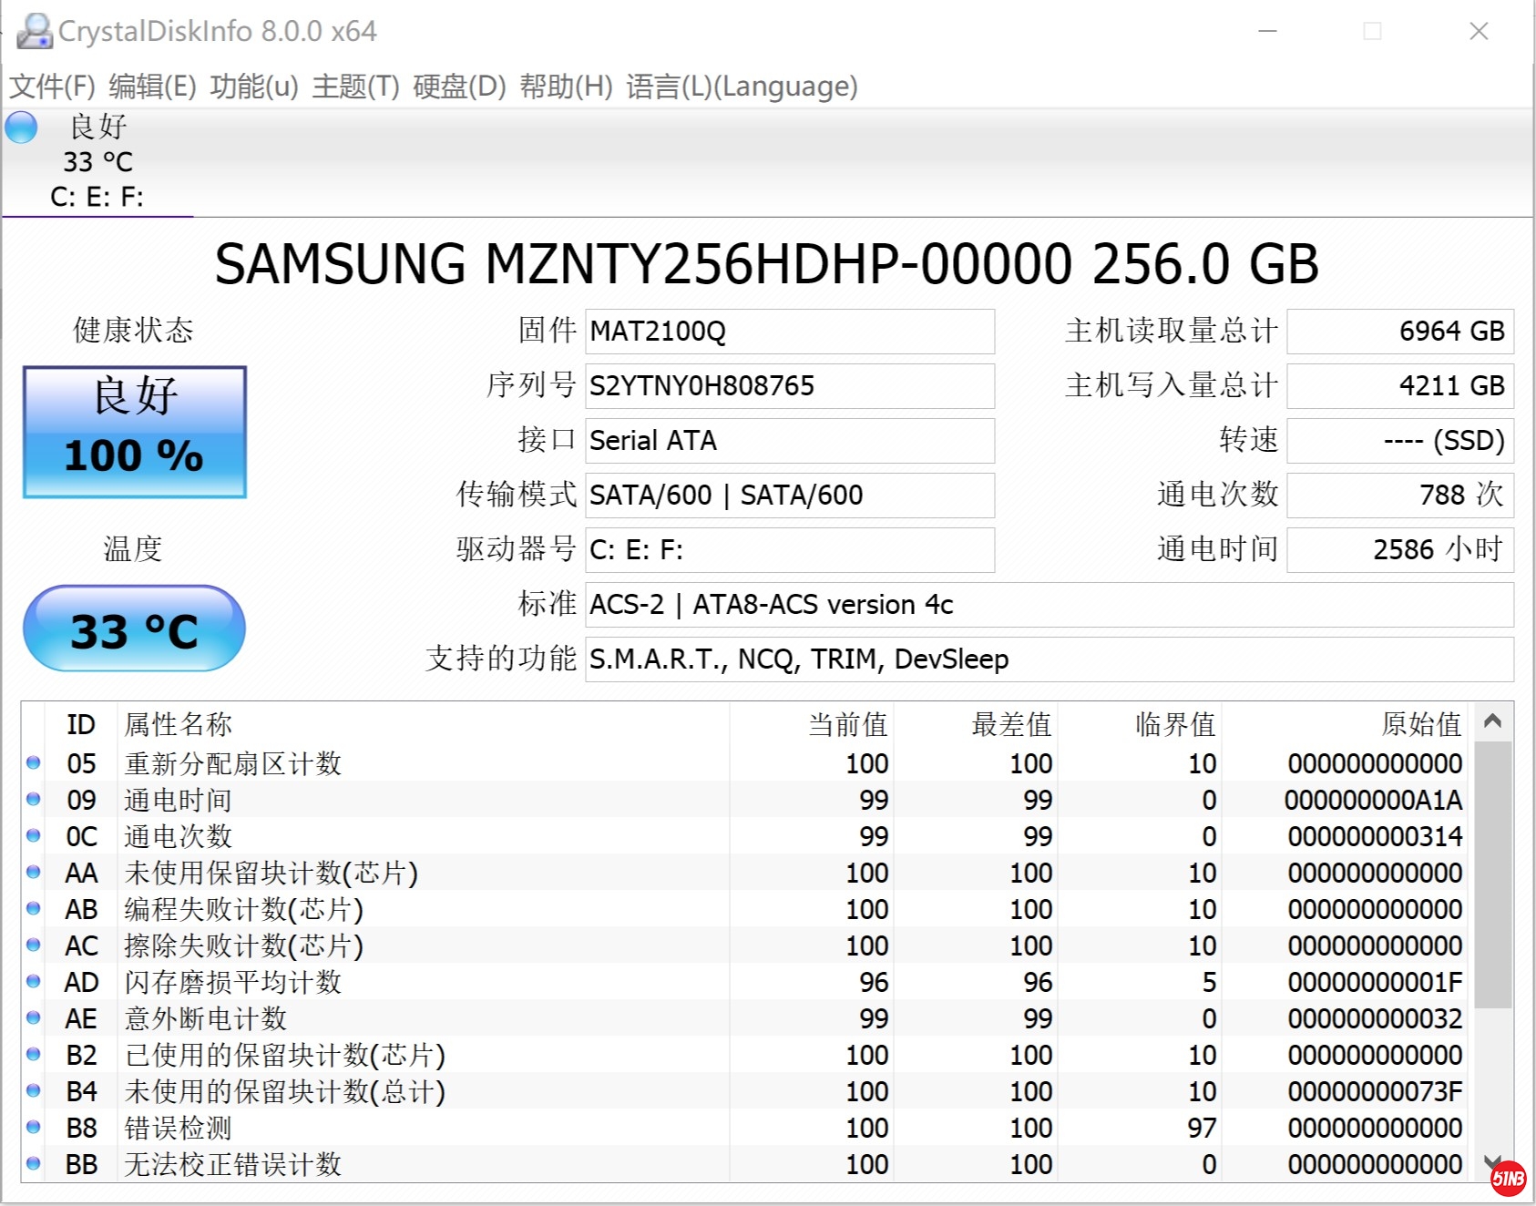Open the 文件(F) menu

[x=52, y=87]
